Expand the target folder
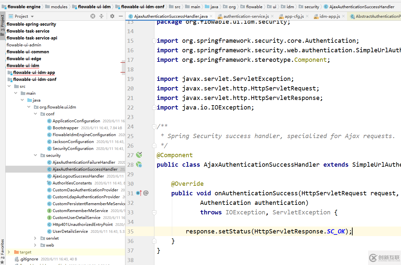The width and height of the screenshot is (401, 265). pos(9,252)
